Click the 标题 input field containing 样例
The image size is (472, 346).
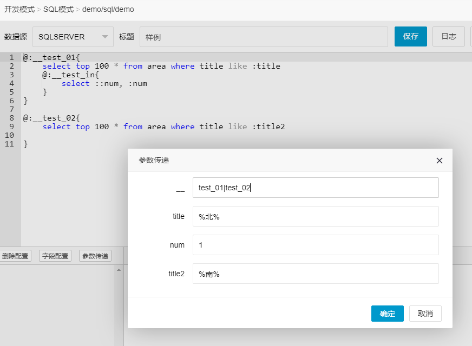(x=264, y=37)
